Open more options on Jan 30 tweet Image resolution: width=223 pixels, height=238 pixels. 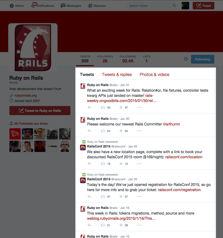pos(139,131)
